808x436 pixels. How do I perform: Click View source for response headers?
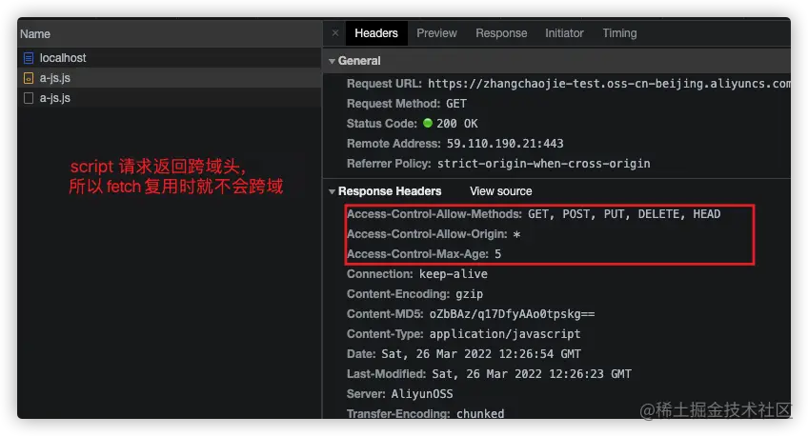[501, 191]
